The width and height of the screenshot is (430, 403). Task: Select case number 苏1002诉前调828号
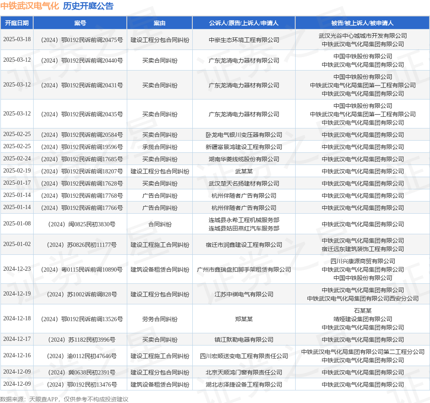coord(82,294)
